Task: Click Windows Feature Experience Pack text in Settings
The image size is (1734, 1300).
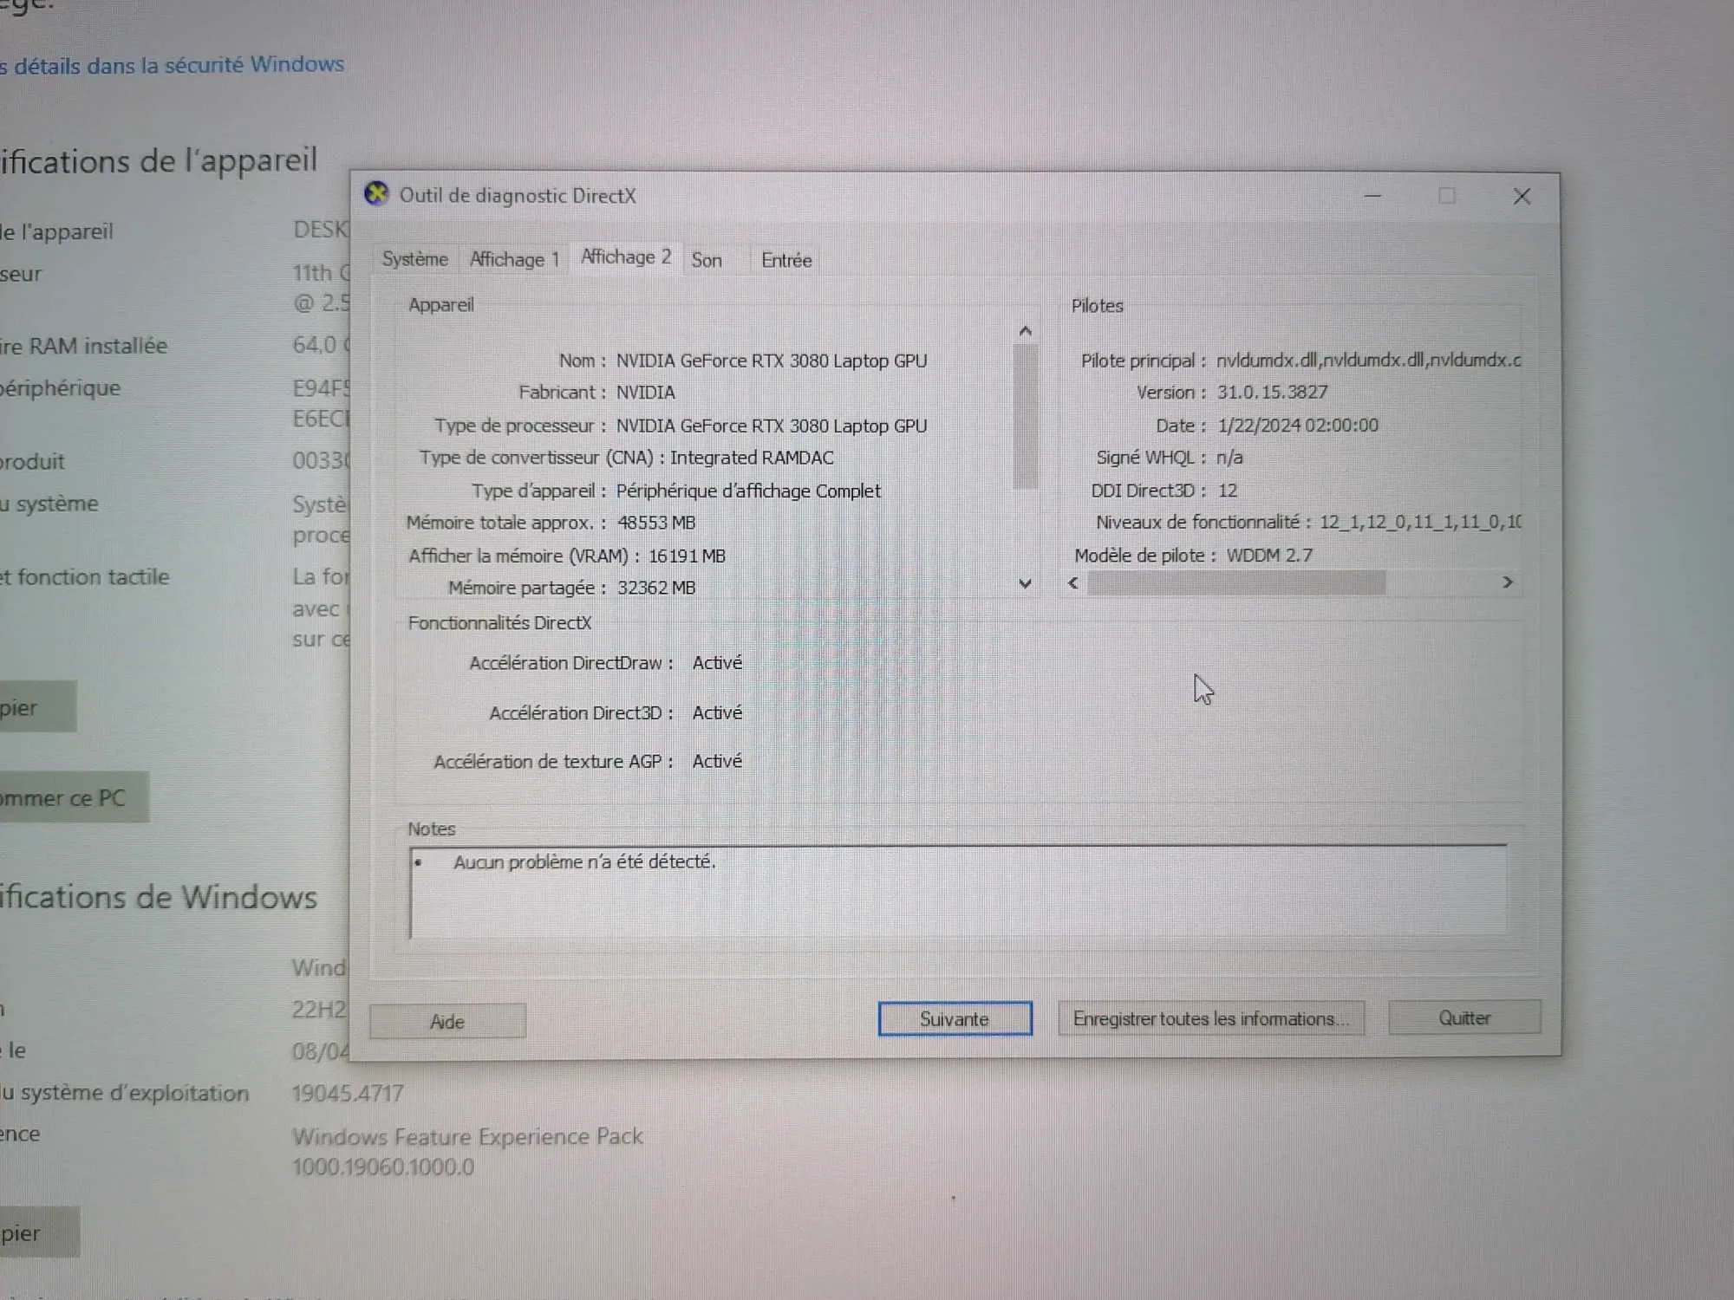Action: pyautogui.click(x=467, y=1136)
